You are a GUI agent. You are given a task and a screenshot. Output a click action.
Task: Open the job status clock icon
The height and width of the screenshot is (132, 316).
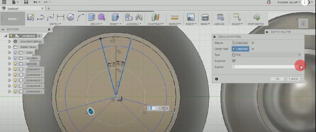click(269, 2)
